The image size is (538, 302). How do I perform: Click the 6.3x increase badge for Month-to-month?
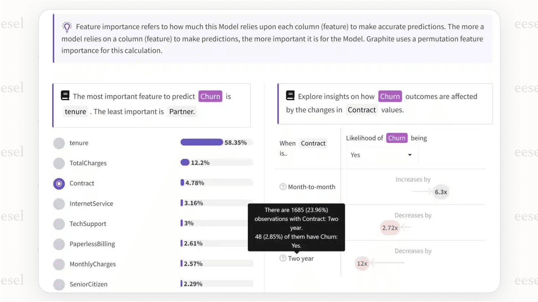point(440,192)
